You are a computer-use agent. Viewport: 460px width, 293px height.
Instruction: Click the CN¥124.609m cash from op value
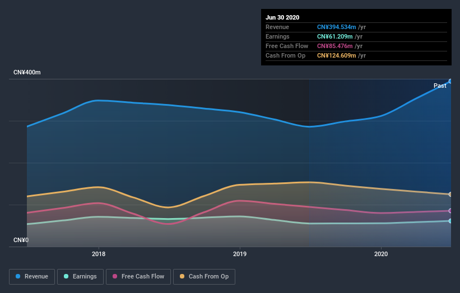(337, 55)
